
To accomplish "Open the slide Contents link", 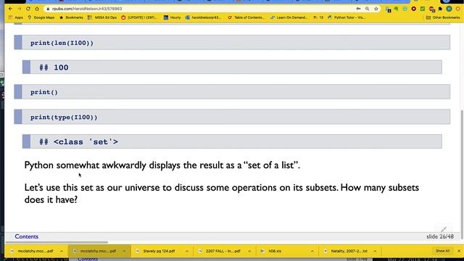I will point(27,236).
